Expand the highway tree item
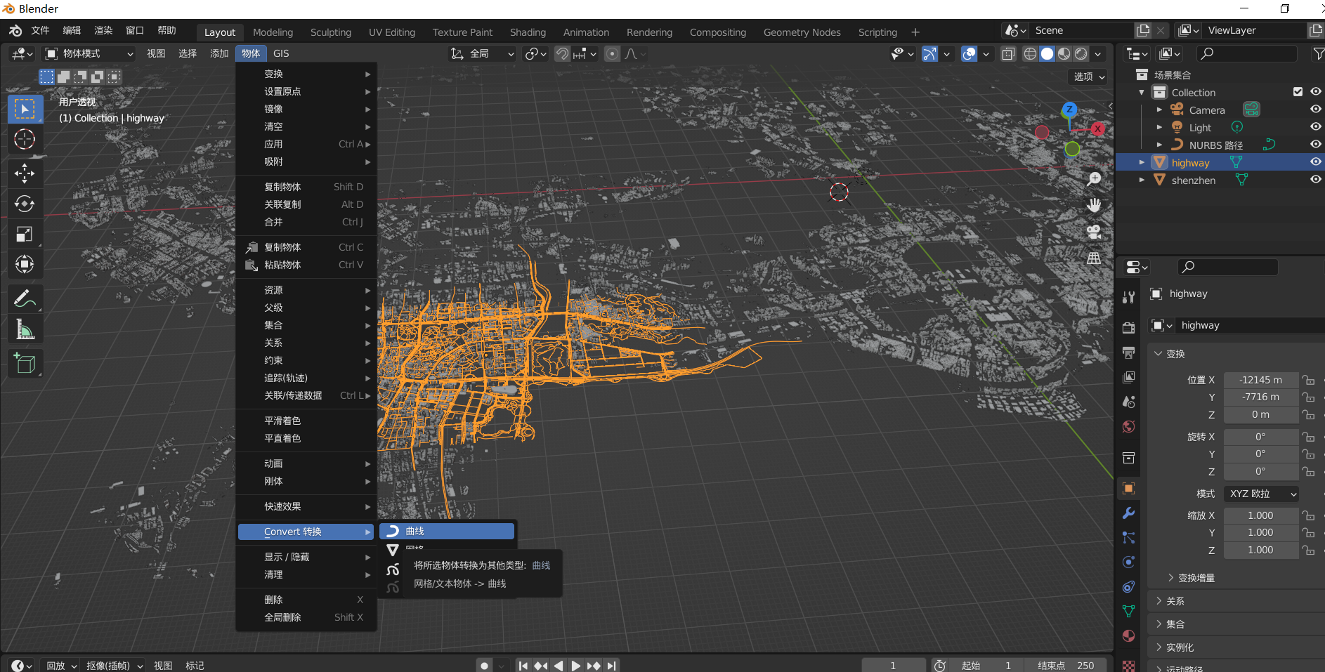The width and height of the screenshot is (1325, 672). [1142, 162]
